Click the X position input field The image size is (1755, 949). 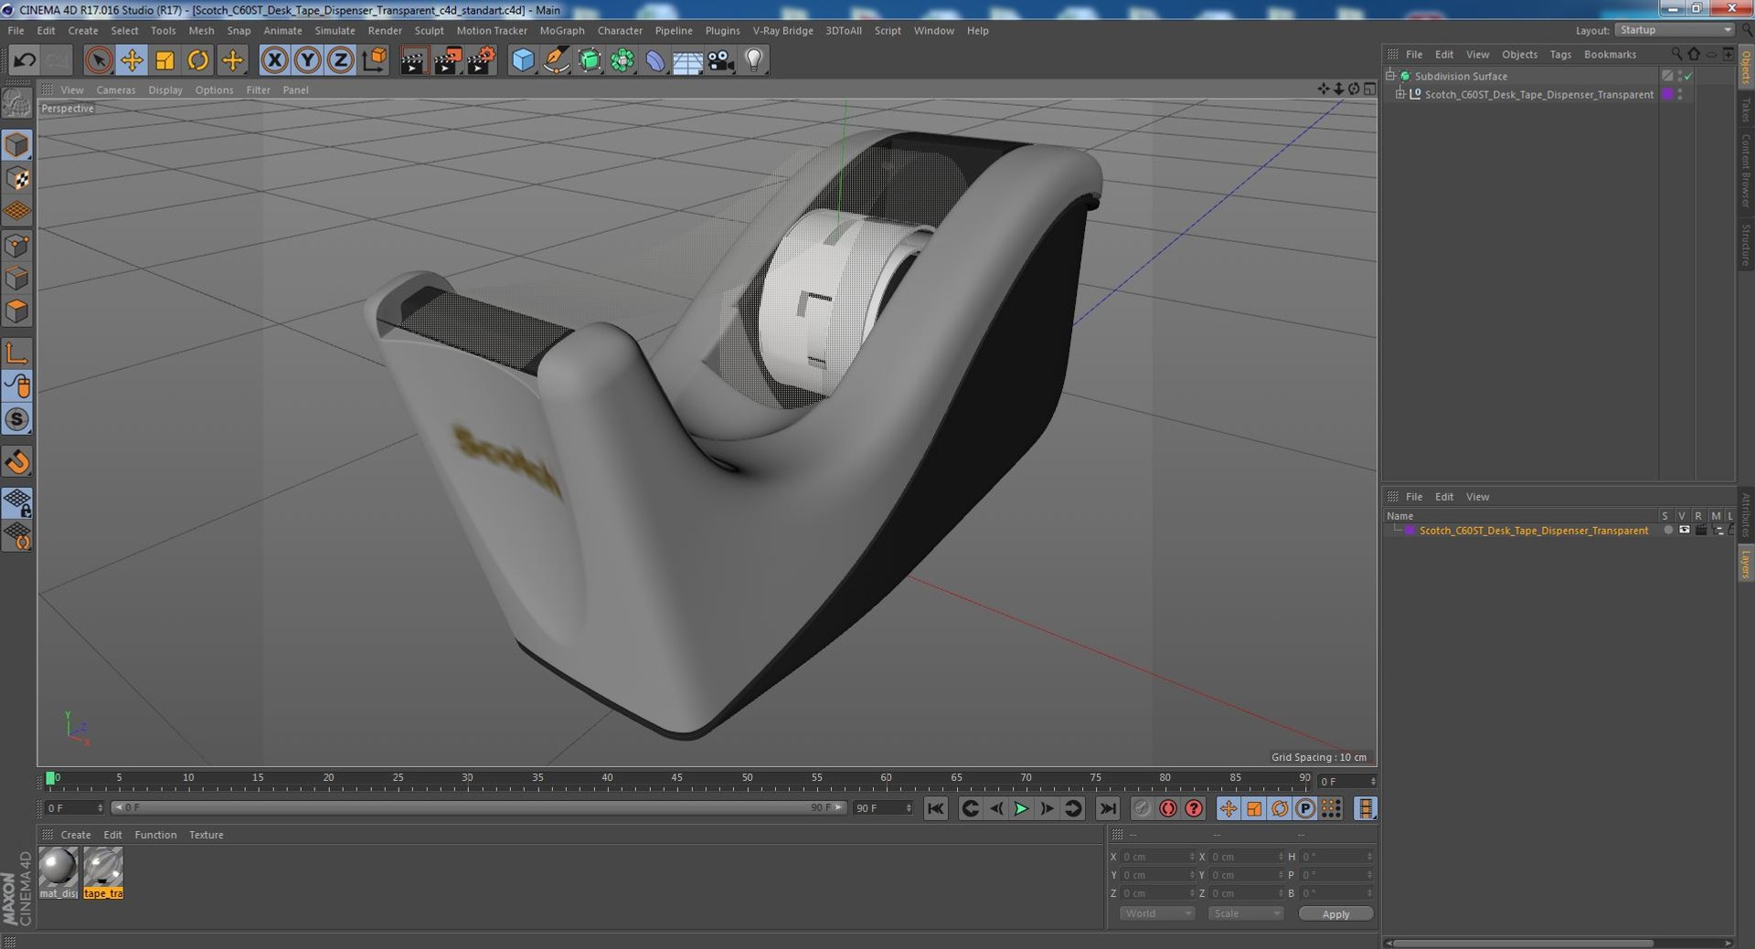point(1156,857)
